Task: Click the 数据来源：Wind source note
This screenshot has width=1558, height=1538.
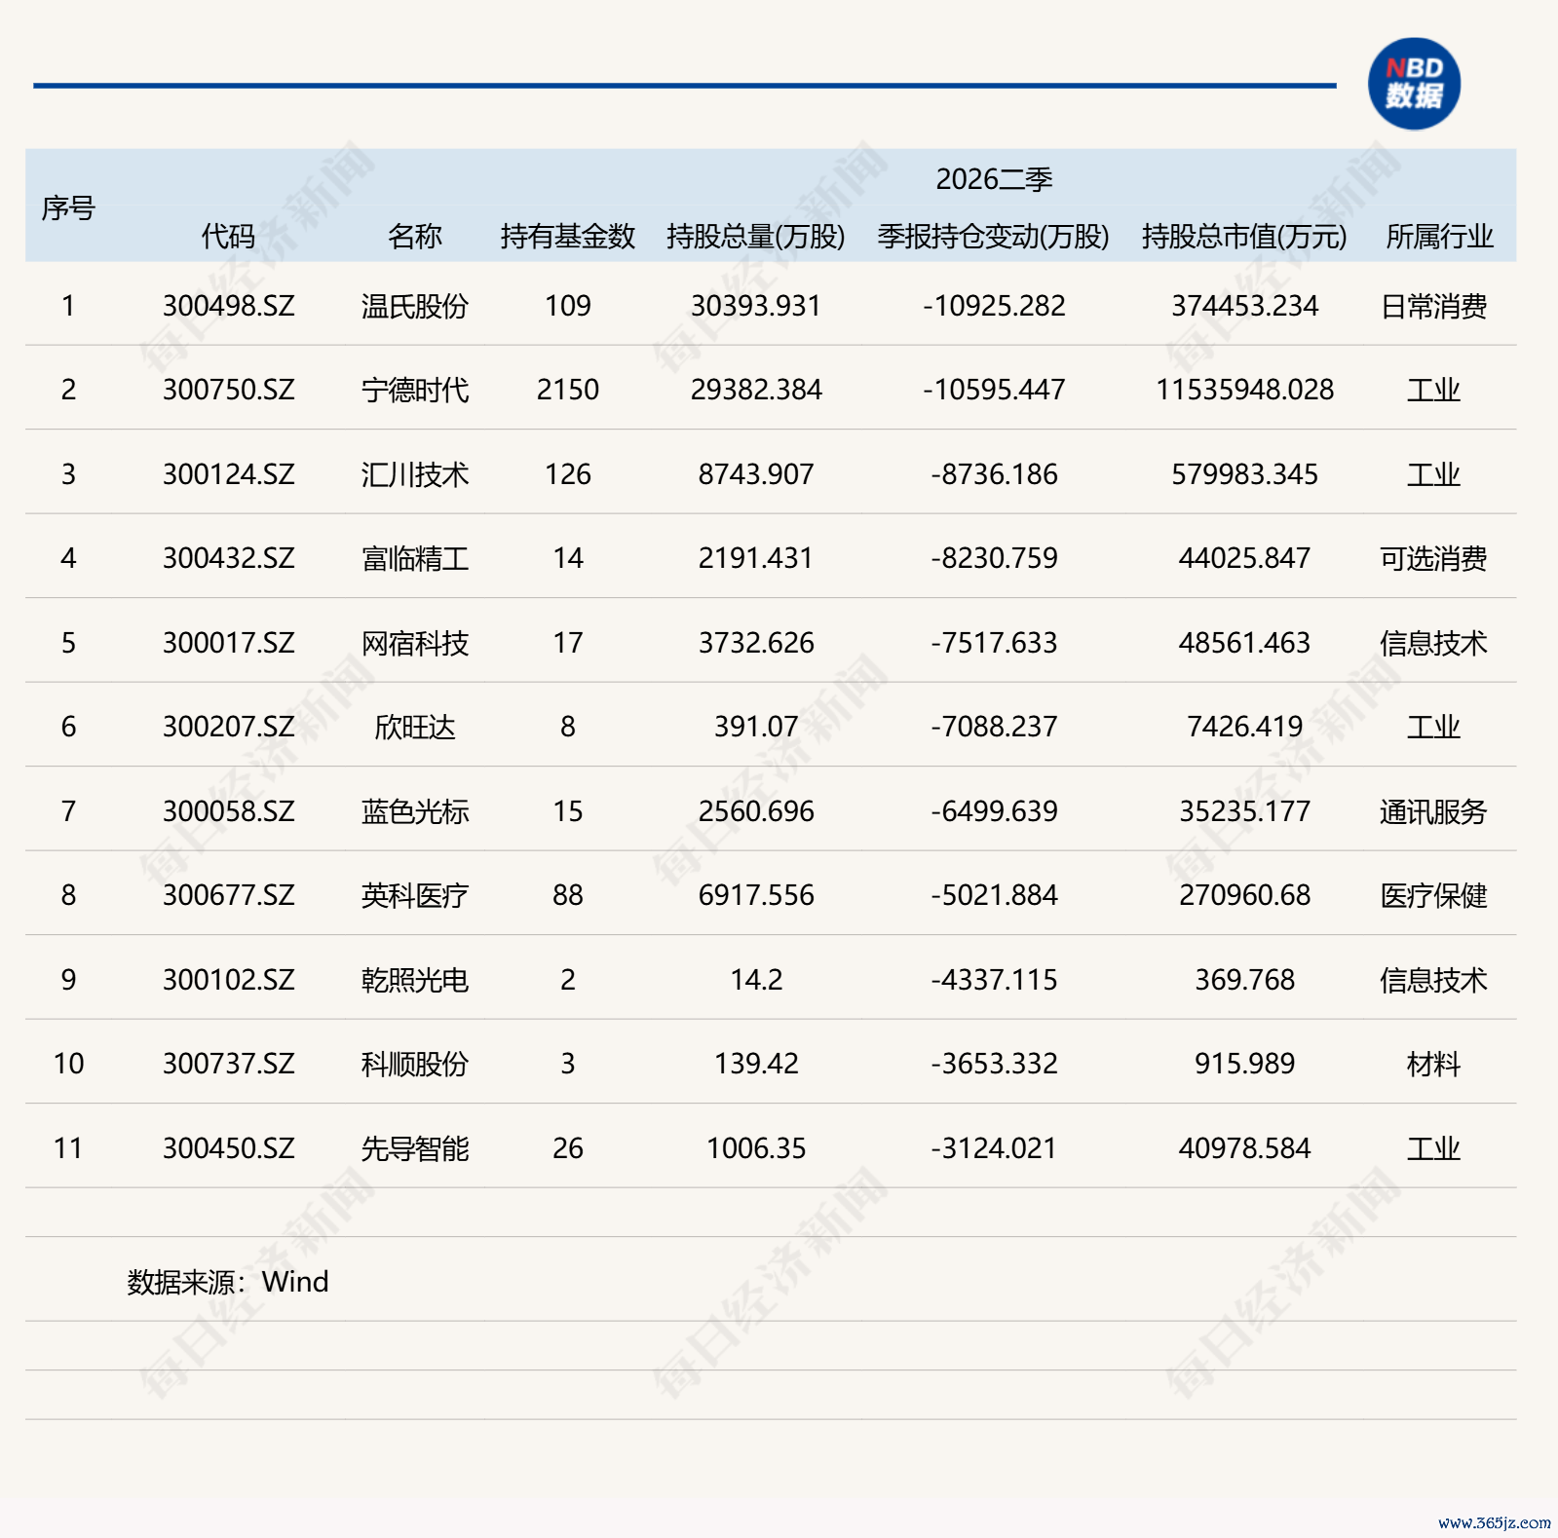Action: coord(228,1282)
